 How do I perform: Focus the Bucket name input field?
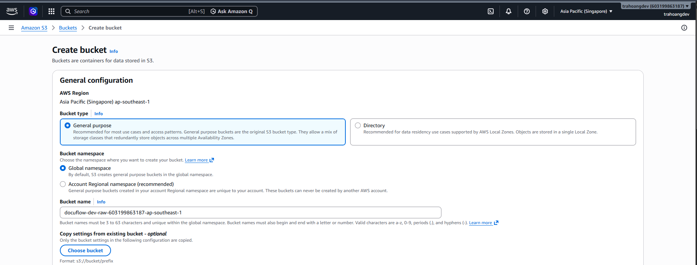pos(250,213)
